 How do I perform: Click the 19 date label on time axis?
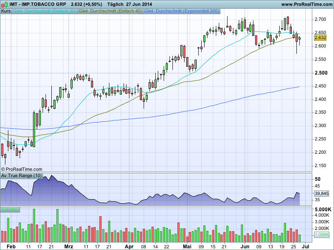click(282, 247)
